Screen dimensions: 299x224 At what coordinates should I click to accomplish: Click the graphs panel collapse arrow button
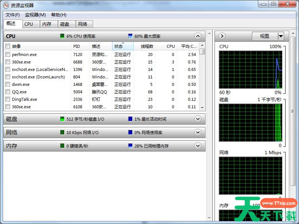[x=221, y=36]
